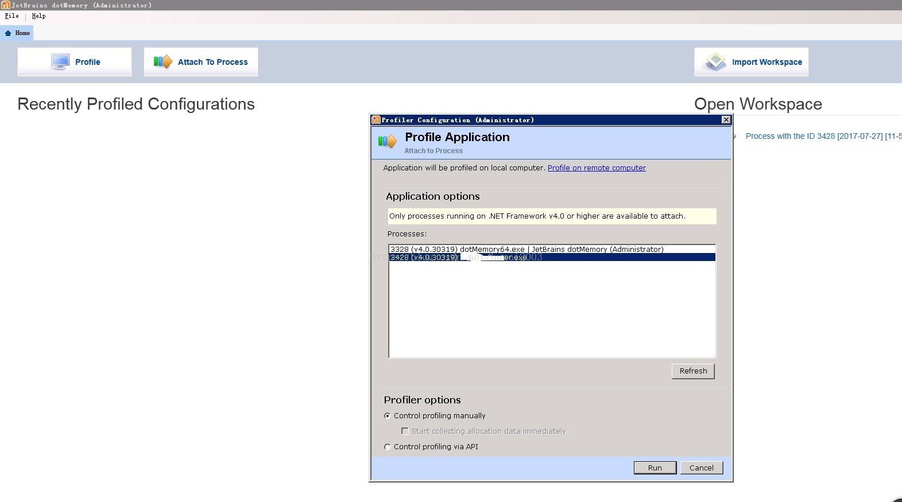Click the dotMemory logo in the title bar
The width and height of the screenshot is (902, 502).
pyautogui.click(x=5, y=5)
